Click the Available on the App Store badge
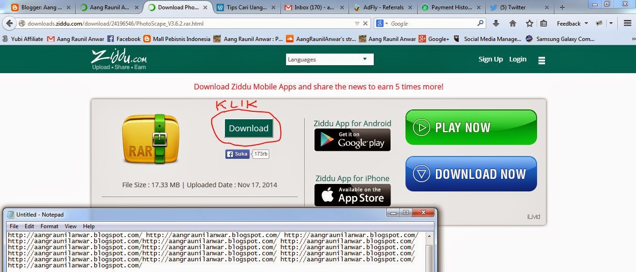This screenshot has width=636, height=272. click(x=352, y=195)
